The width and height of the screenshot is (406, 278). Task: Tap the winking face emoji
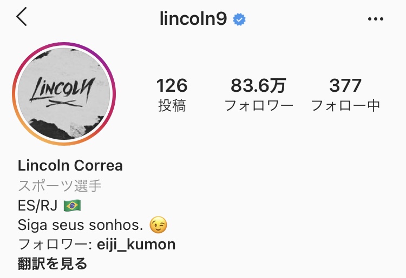[x=158, y=225]
